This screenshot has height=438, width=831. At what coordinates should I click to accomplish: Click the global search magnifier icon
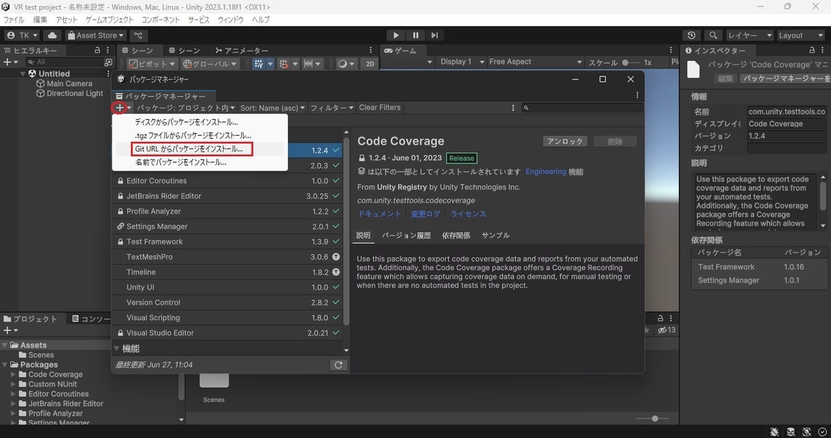point(713,35)
